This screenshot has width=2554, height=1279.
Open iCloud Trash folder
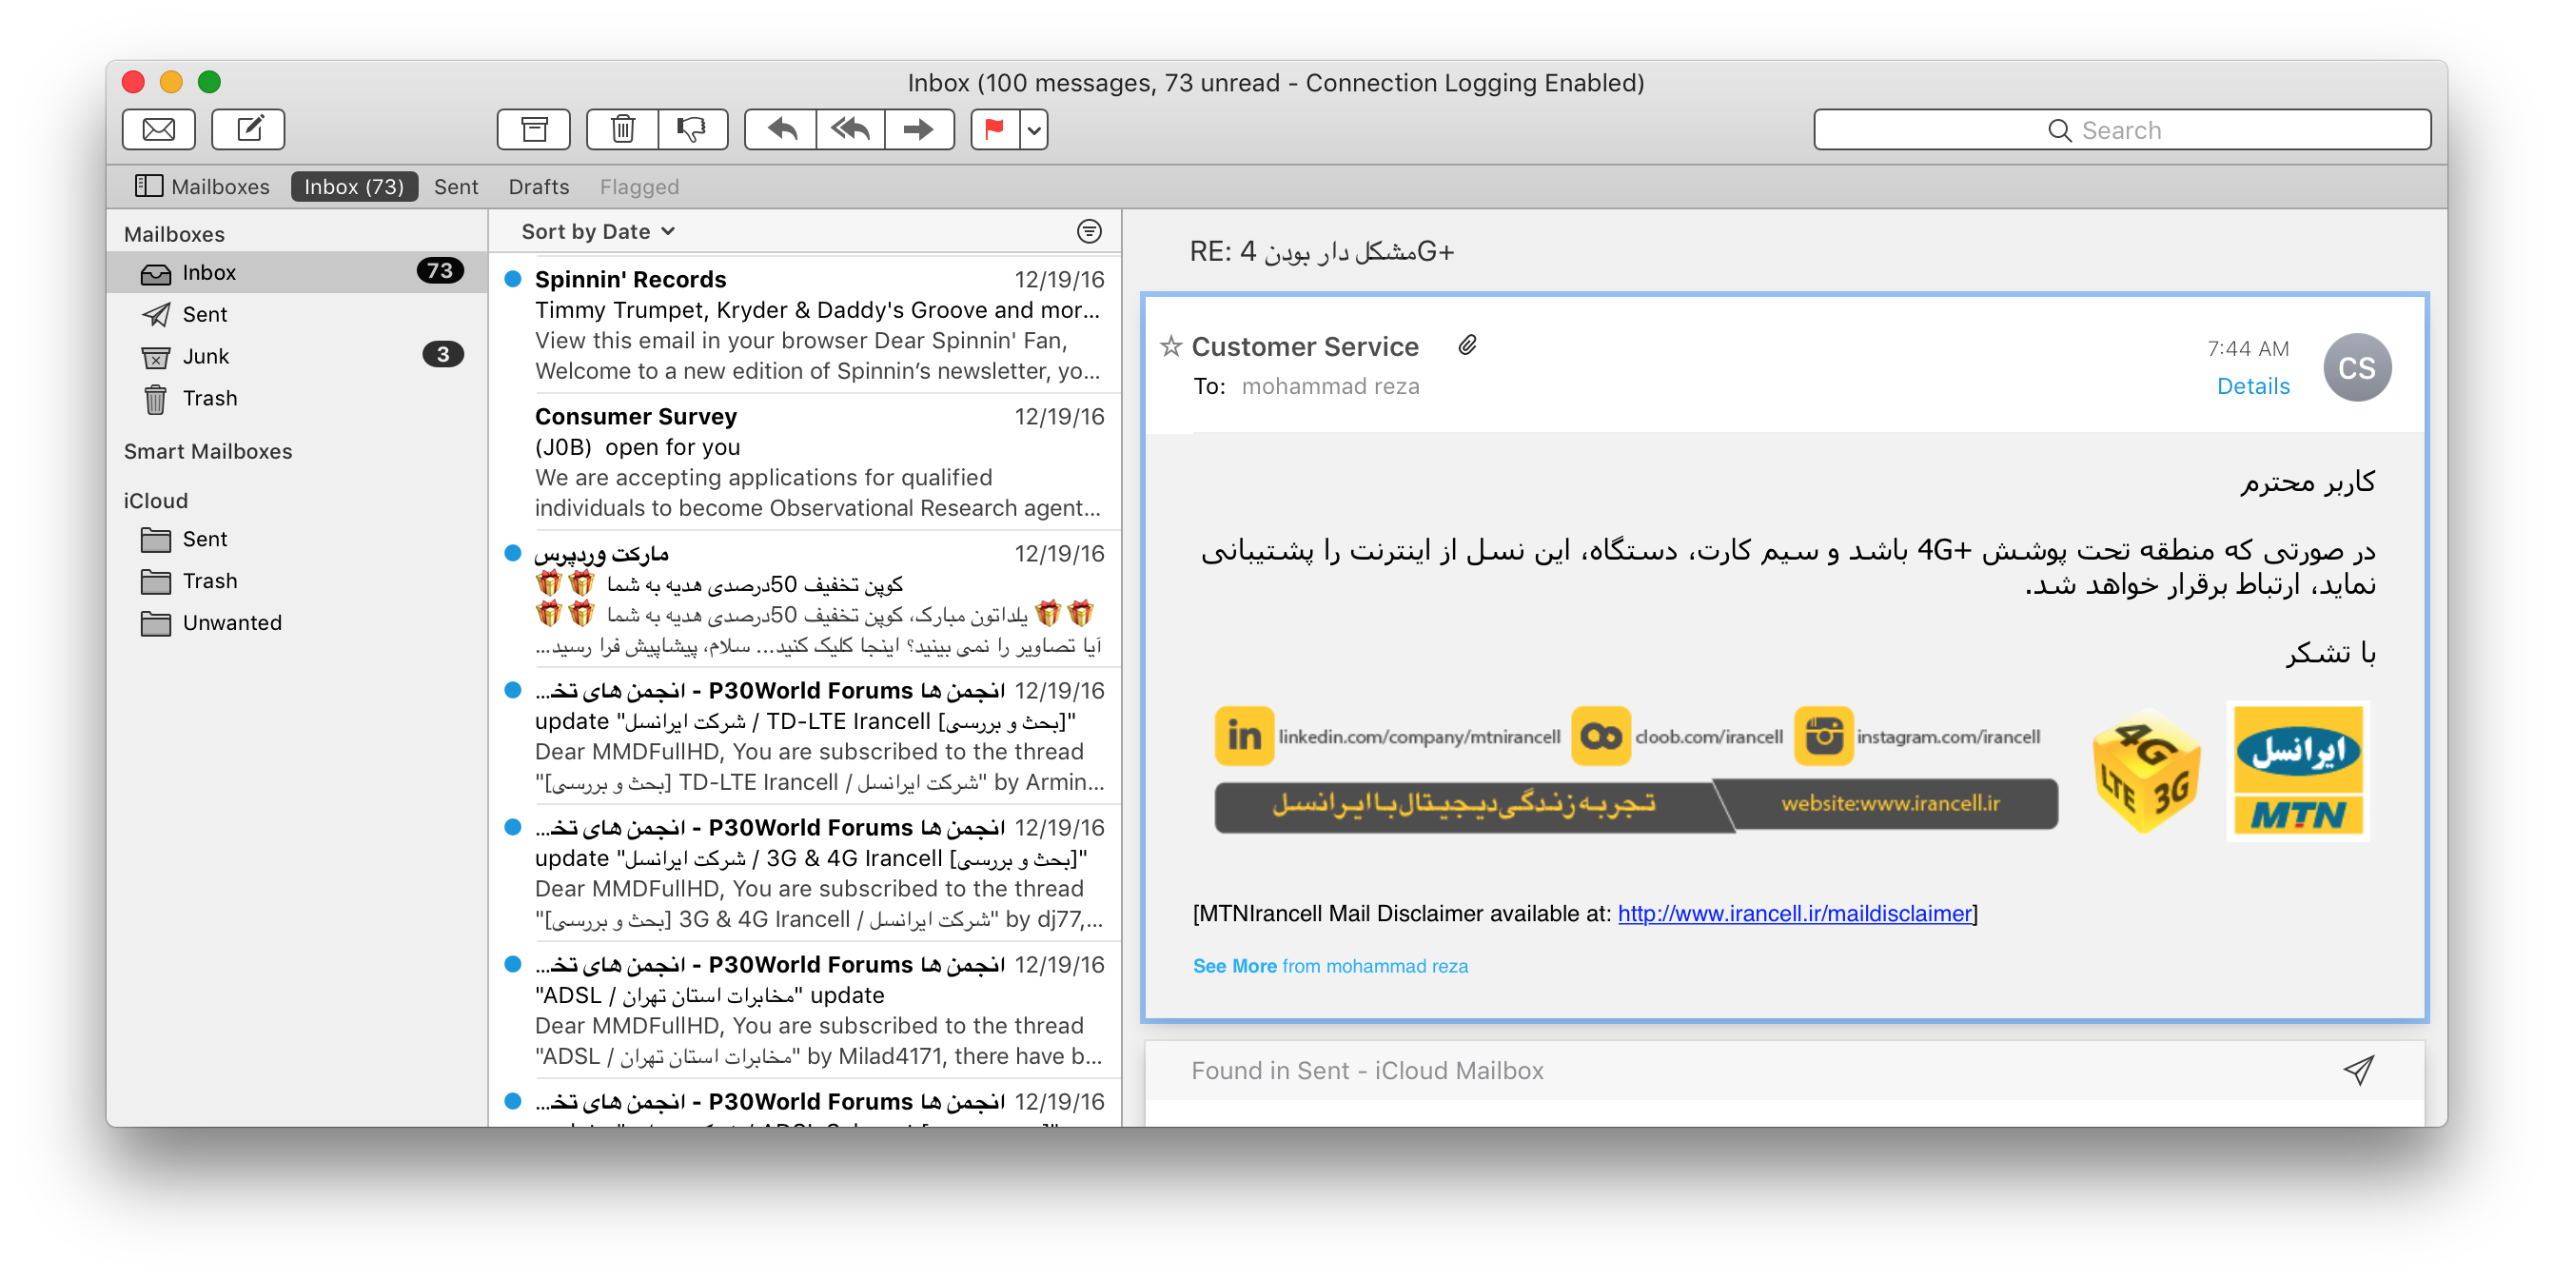(298, 581)
